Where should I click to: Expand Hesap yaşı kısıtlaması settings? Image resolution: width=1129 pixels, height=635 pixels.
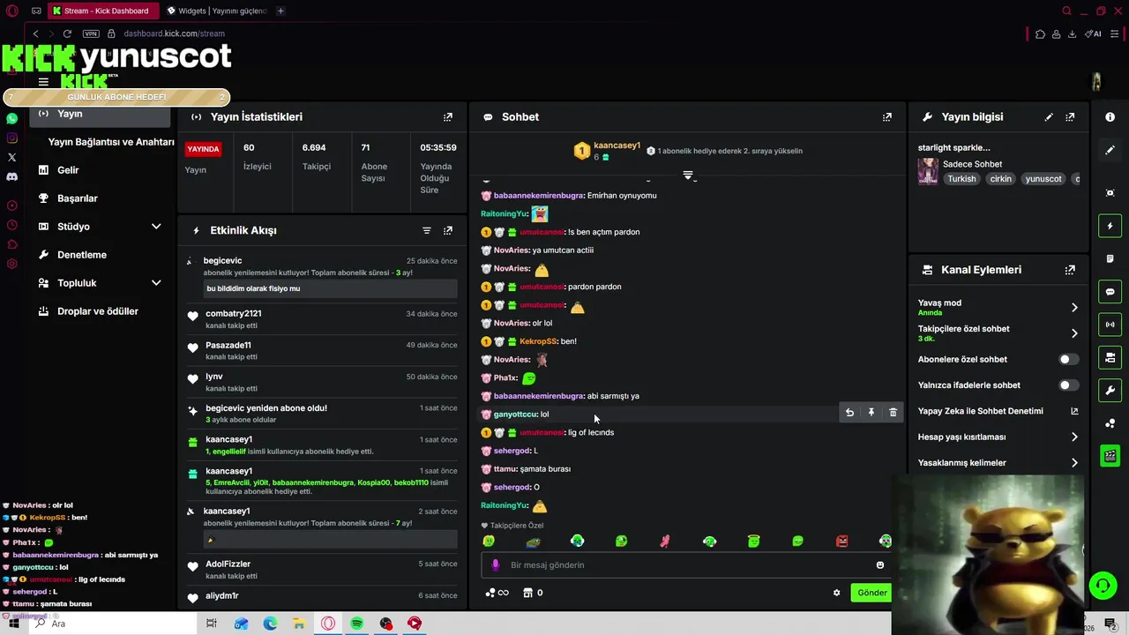[x=1074, y=437]
